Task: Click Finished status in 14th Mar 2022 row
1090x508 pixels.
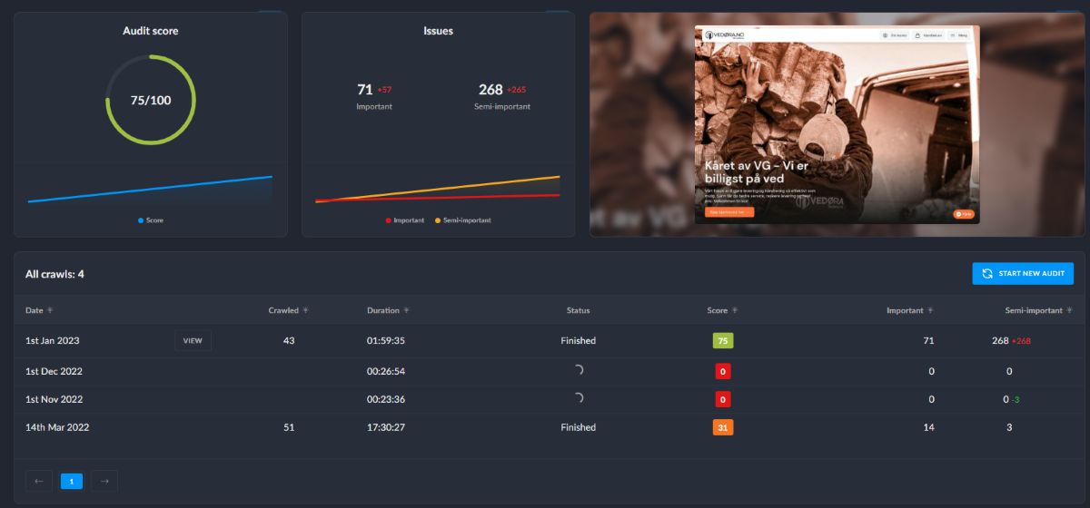Action: click(x=579, y=427)
